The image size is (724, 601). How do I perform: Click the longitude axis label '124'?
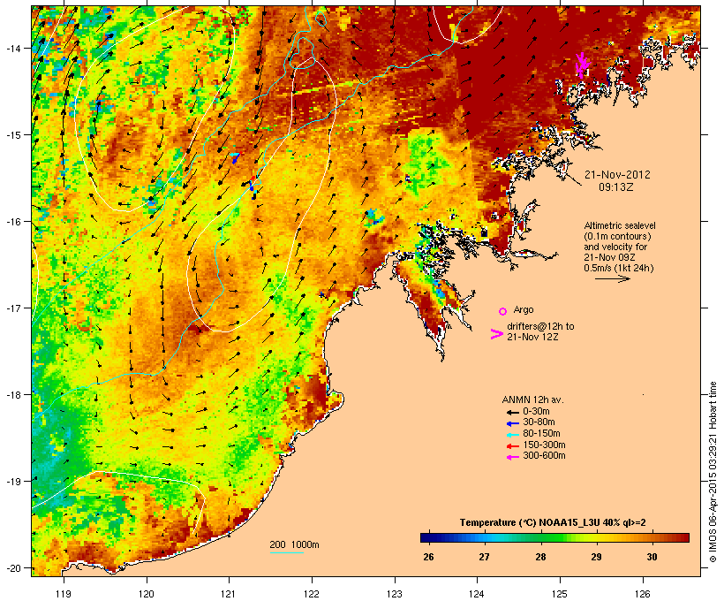pos(477,594)
